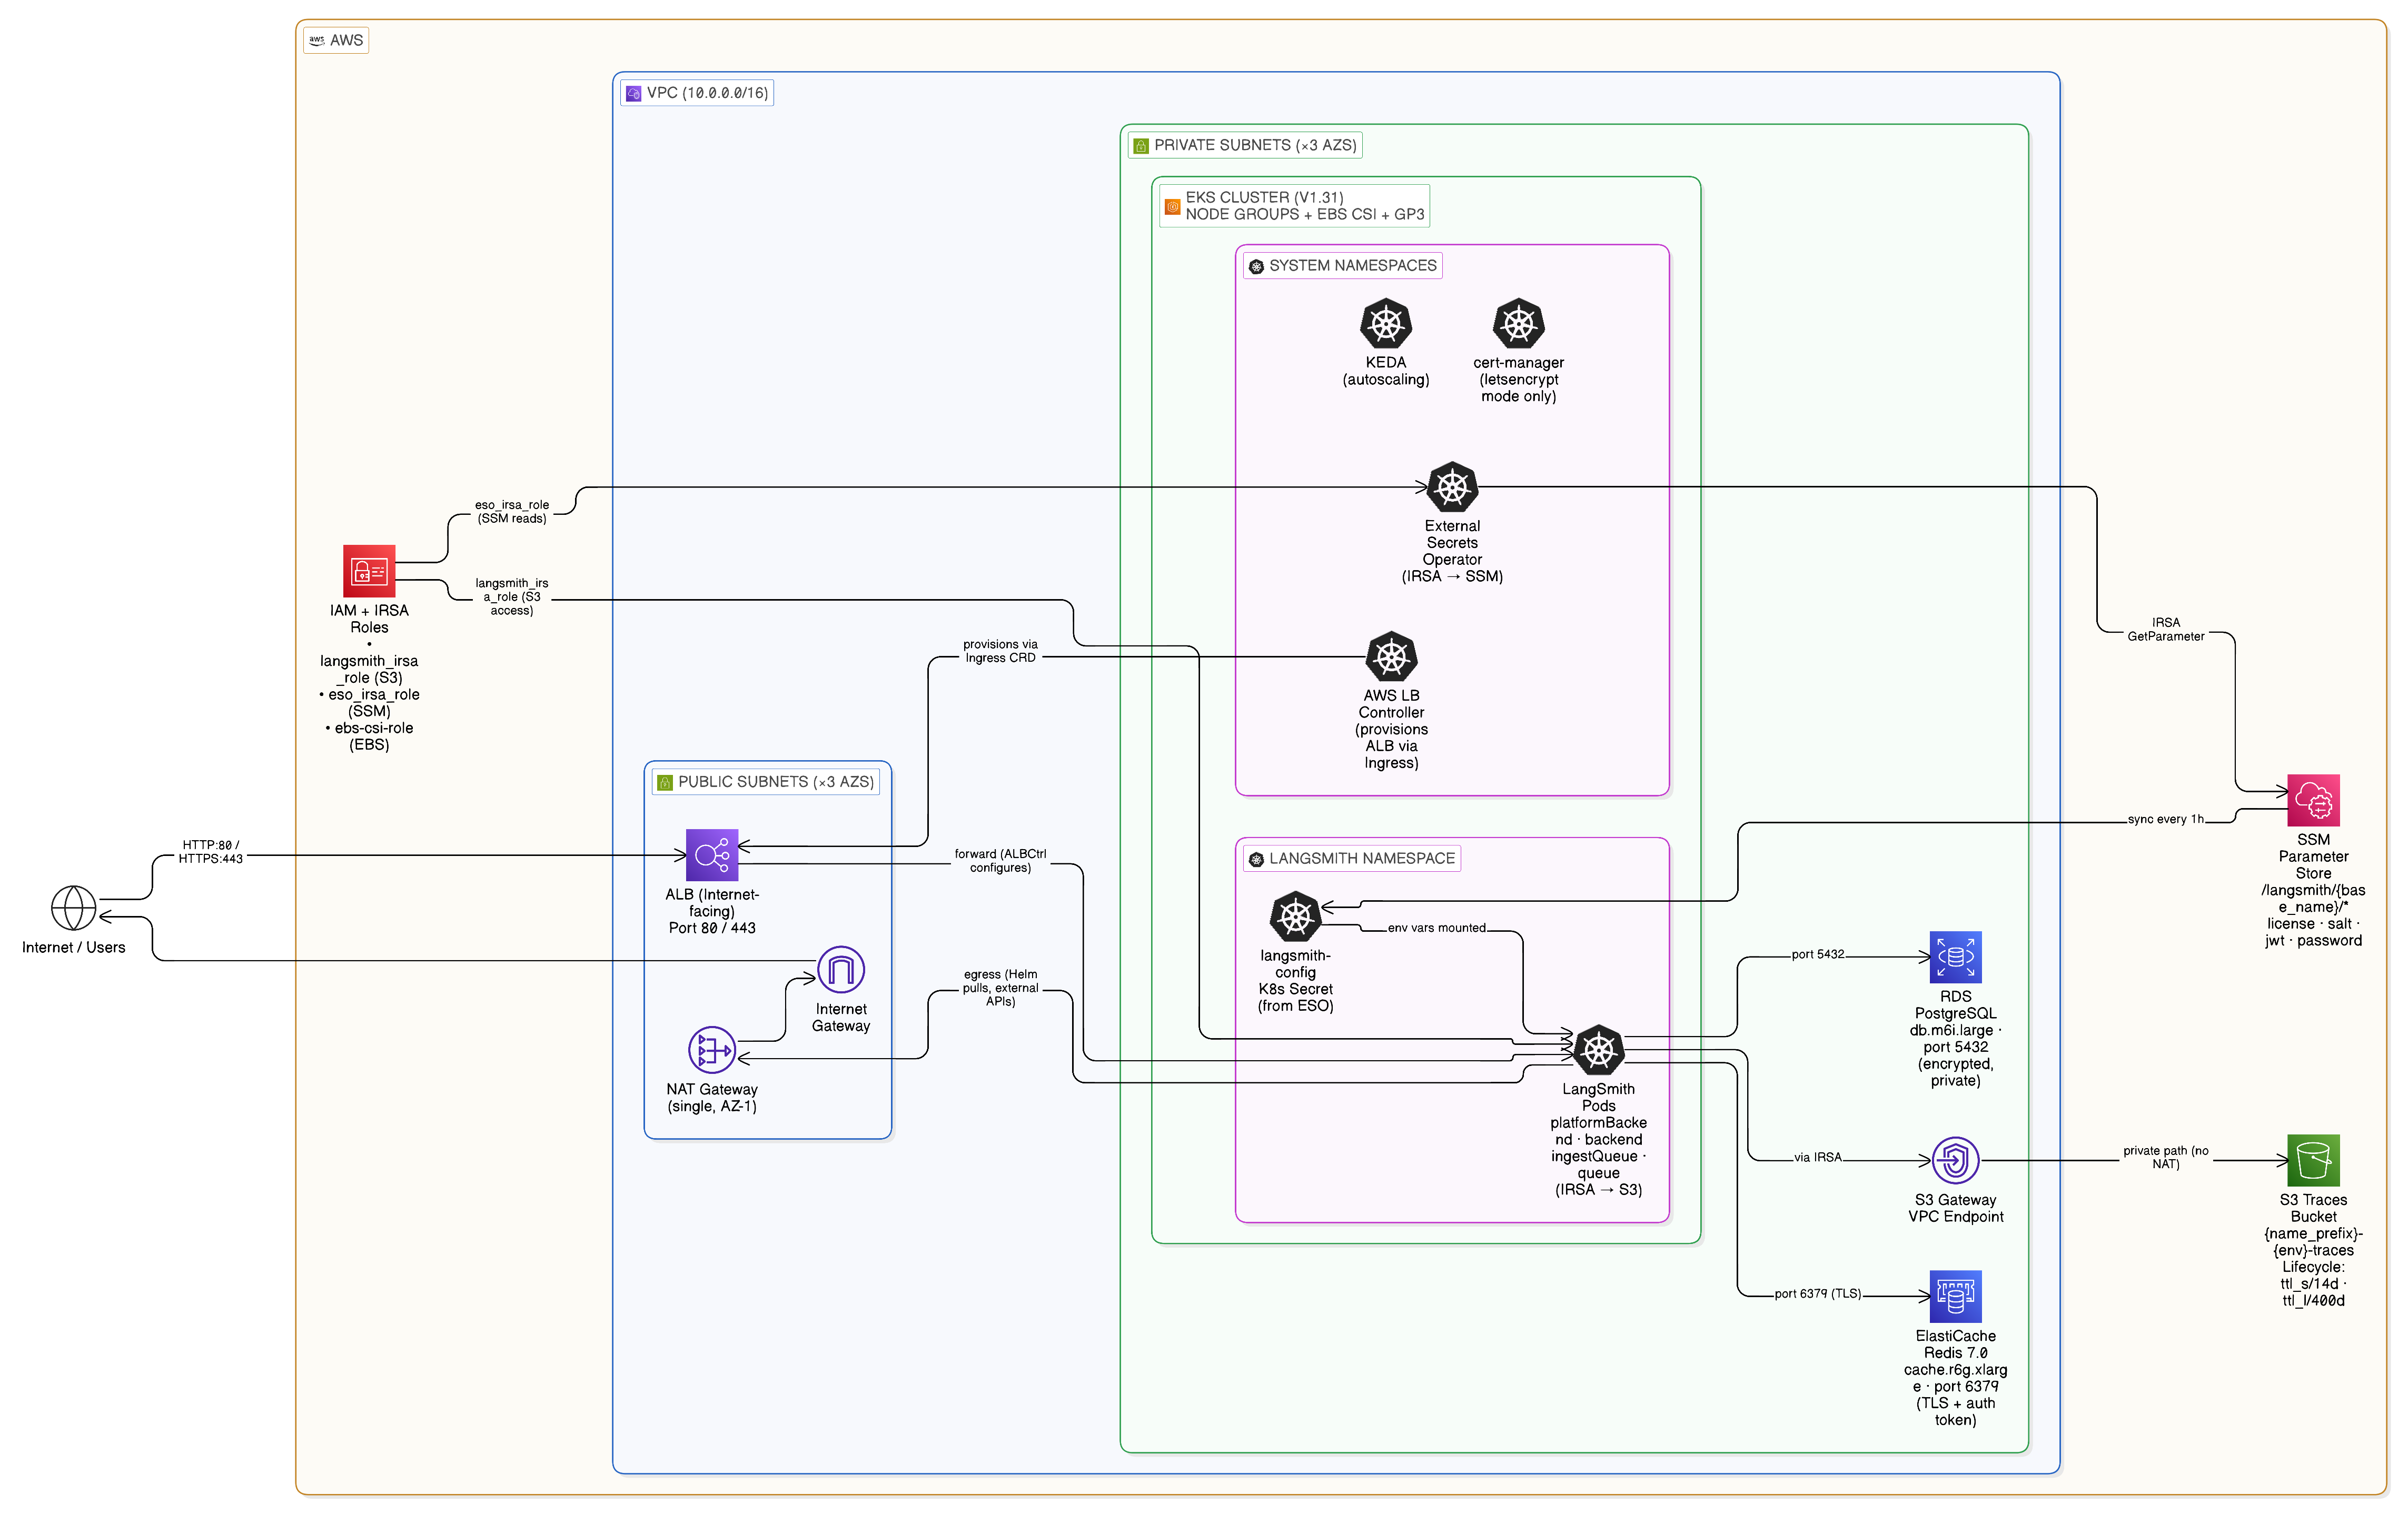The height and width of the screenshot is (1514, 2408).
Task: Click the LangSmith Pods platformBackend caption
Action: [1599, 1139]
